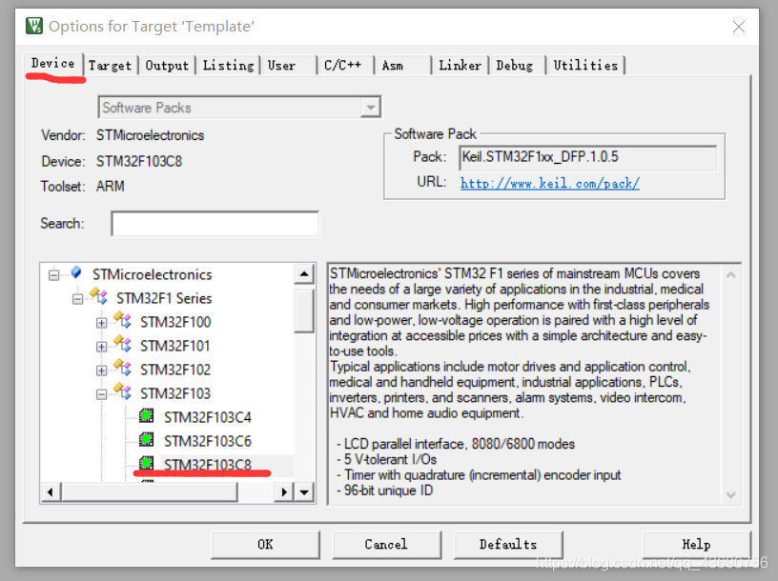The image size is (778, 581).
Task: Click the Toolset value ARM
Action: point(111,187)
